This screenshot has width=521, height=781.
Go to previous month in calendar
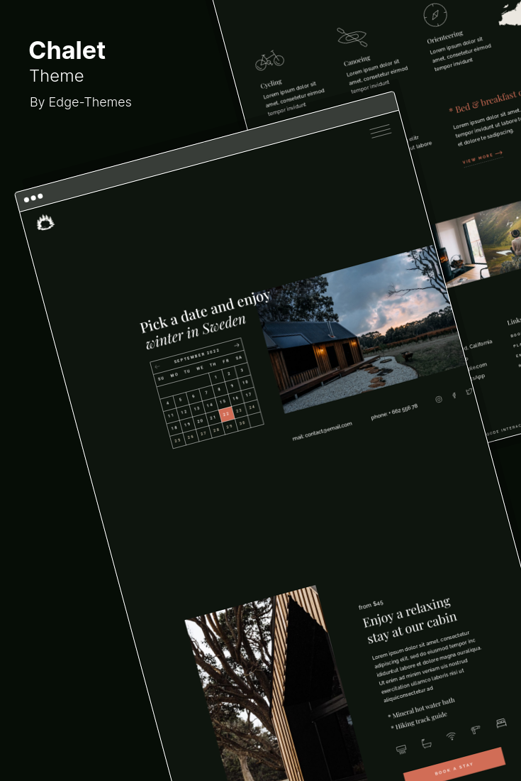157,366
